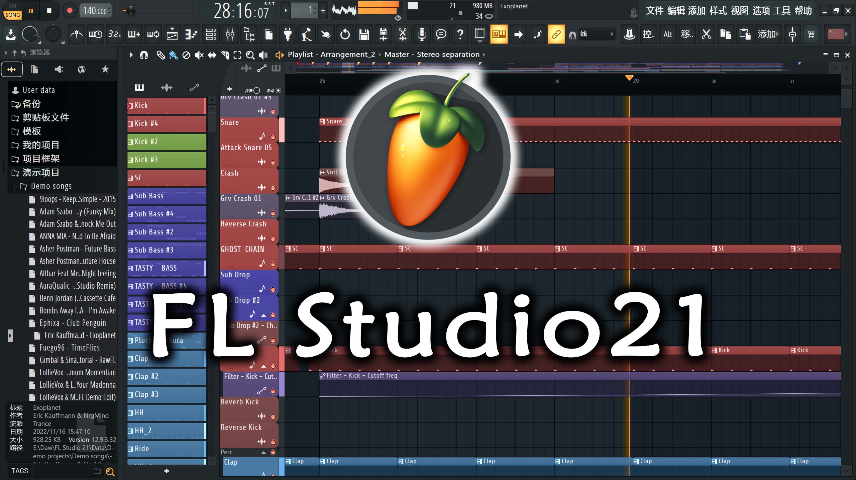Collapse the Perc track group arrow
Image resolution: width=856 pixels, height=480 pixels.
[263, 453]
